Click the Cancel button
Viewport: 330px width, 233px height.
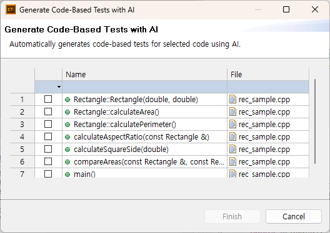click(294, 216)
